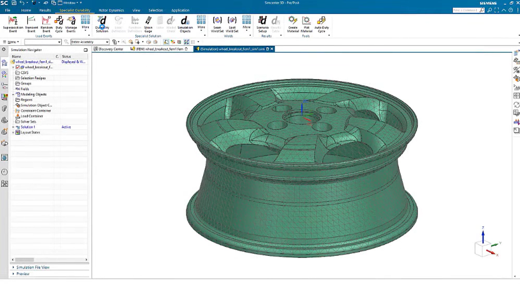Select the Solver Sets folder
This screenshot has width=520, height=290.
[28, 122]
